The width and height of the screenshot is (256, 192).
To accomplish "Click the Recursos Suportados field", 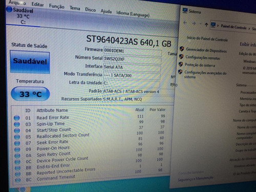I will click(138, 99).
